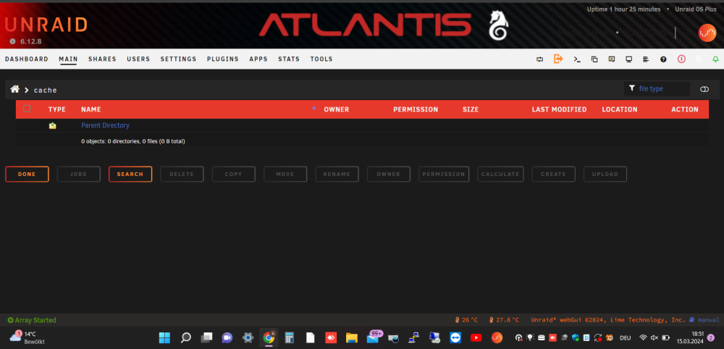Viewport: 724px width, 349px height.
Task: Open the Dashboard tab
Action: (27, 59)
